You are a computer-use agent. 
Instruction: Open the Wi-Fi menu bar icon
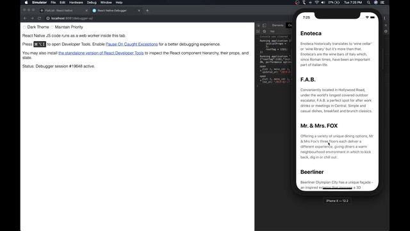tap(316, 3)
